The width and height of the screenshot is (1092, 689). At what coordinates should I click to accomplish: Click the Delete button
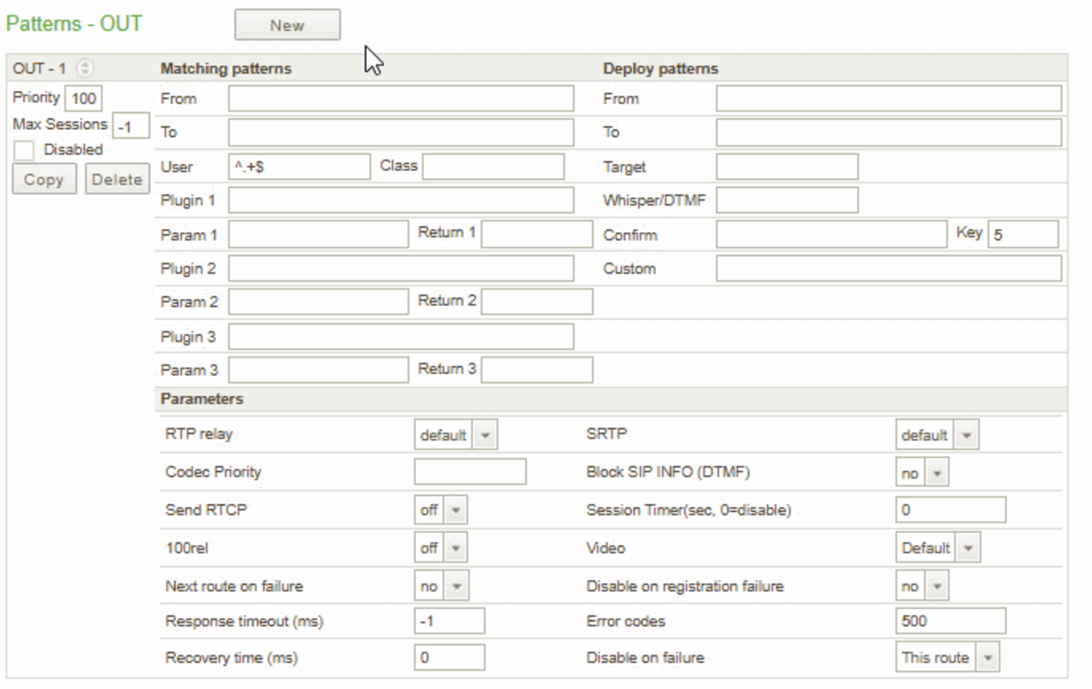[117, 180]
